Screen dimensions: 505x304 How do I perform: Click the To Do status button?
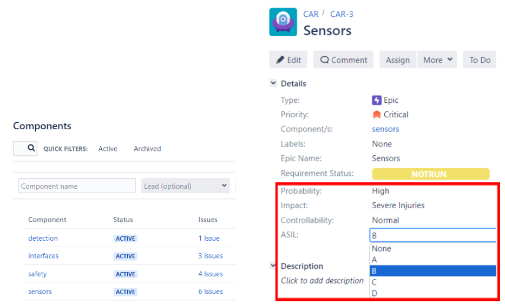coord(480,60)
